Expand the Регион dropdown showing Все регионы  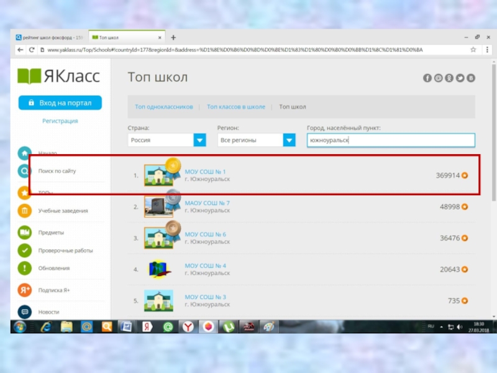click(x=289, y=140)
